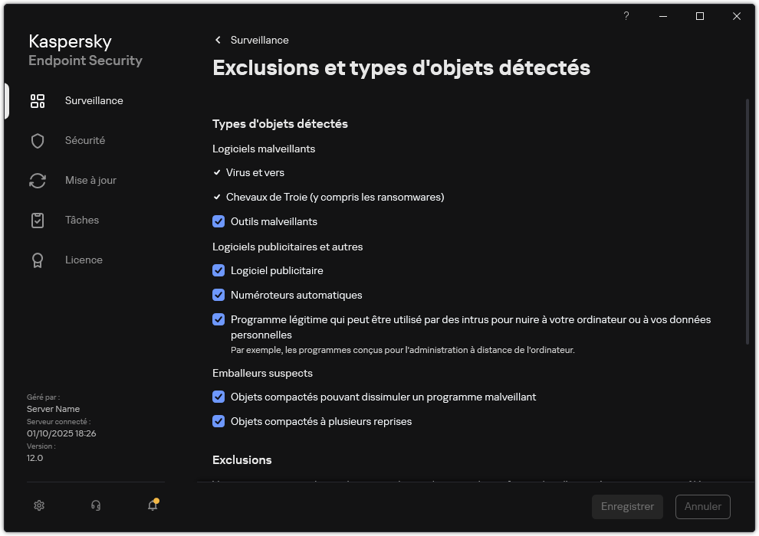759x536 pixels.
Task: Select the Kaspersky Endpoint Security logo
Action: pyautogui.click(x=85, y=51)
